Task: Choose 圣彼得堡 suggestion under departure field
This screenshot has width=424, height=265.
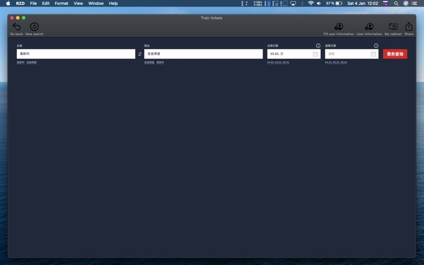Action: point(32,63)
